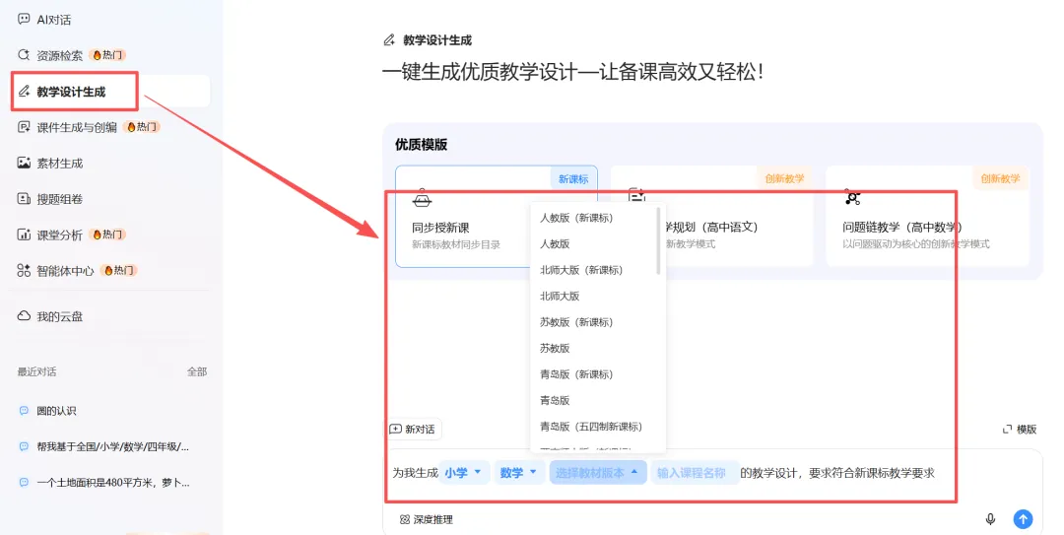This screenshot has height=535, width=1064.
Task: Select the 同步授新课 template card
Action: tap(496, 217)
